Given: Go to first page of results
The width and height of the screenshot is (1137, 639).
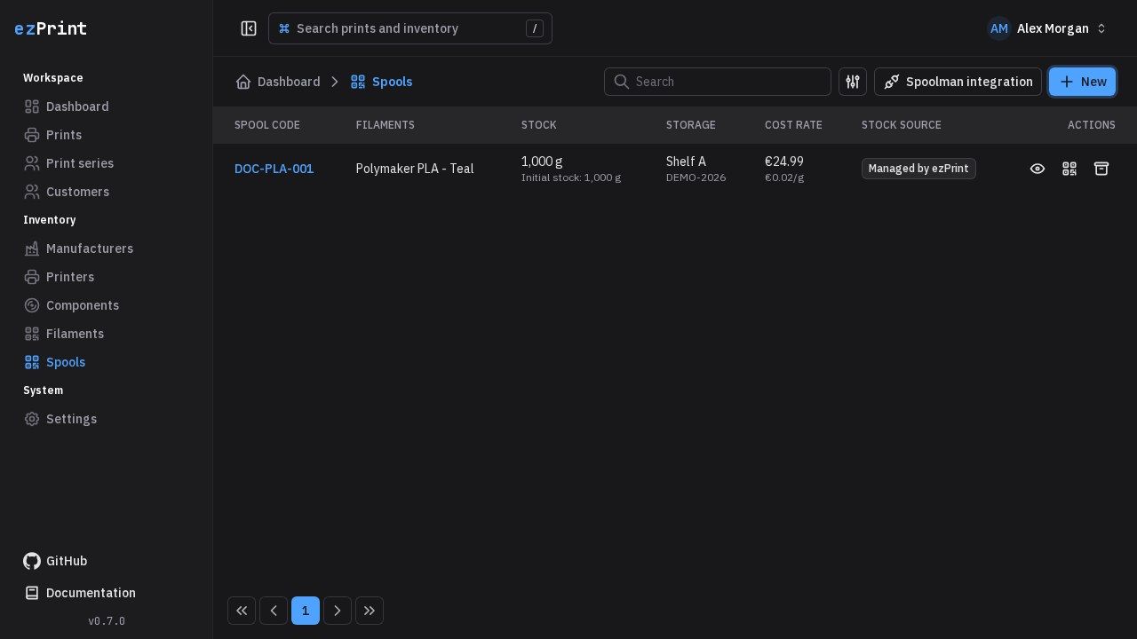Looking at the screenshot, I should point(242,611).
